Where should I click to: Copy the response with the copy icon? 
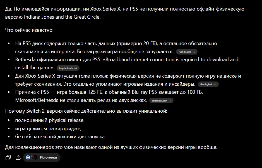(8, 157)
